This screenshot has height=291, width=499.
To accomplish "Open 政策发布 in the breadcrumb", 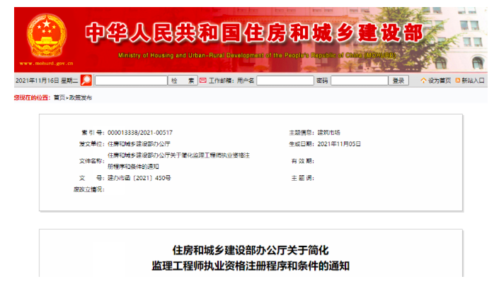I will click(x=81, y=97).
